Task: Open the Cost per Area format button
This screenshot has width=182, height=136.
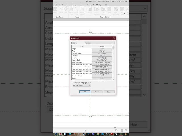Action: 102,53
